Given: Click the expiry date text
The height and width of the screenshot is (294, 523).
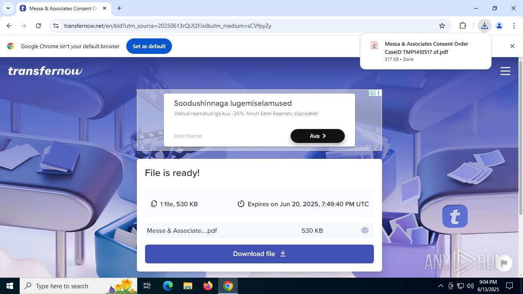Looking at the screenshot, I should pyautogui.click(x=308, y=204).
